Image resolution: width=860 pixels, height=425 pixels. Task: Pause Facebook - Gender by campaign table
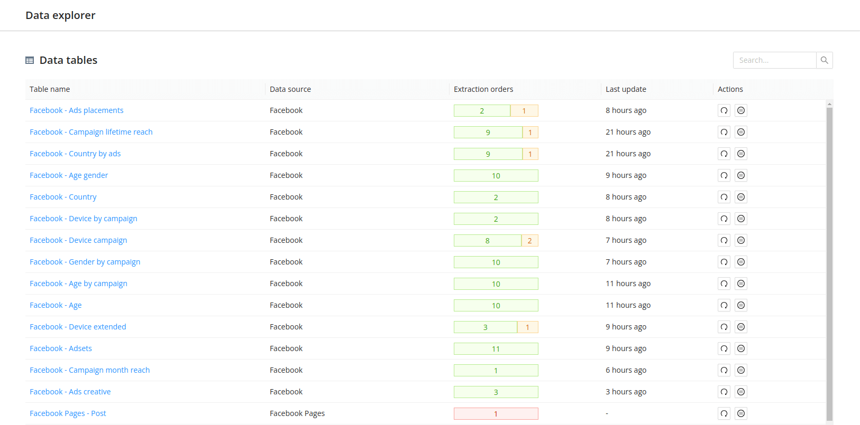click(741, 262)
